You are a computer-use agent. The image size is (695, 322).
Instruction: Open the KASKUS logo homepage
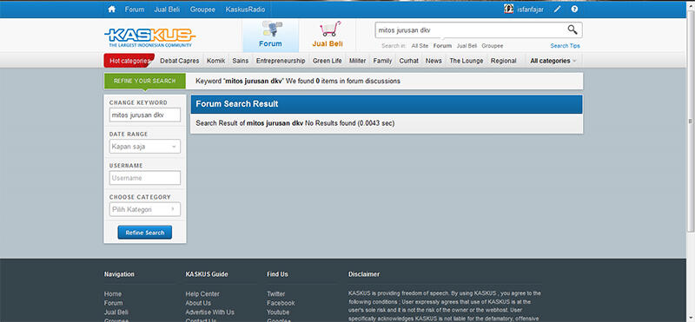pos(149,37)
